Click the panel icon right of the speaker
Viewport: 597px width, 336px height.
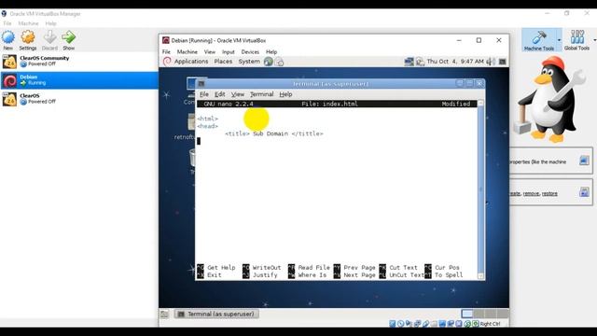click(x=503, y=62)
